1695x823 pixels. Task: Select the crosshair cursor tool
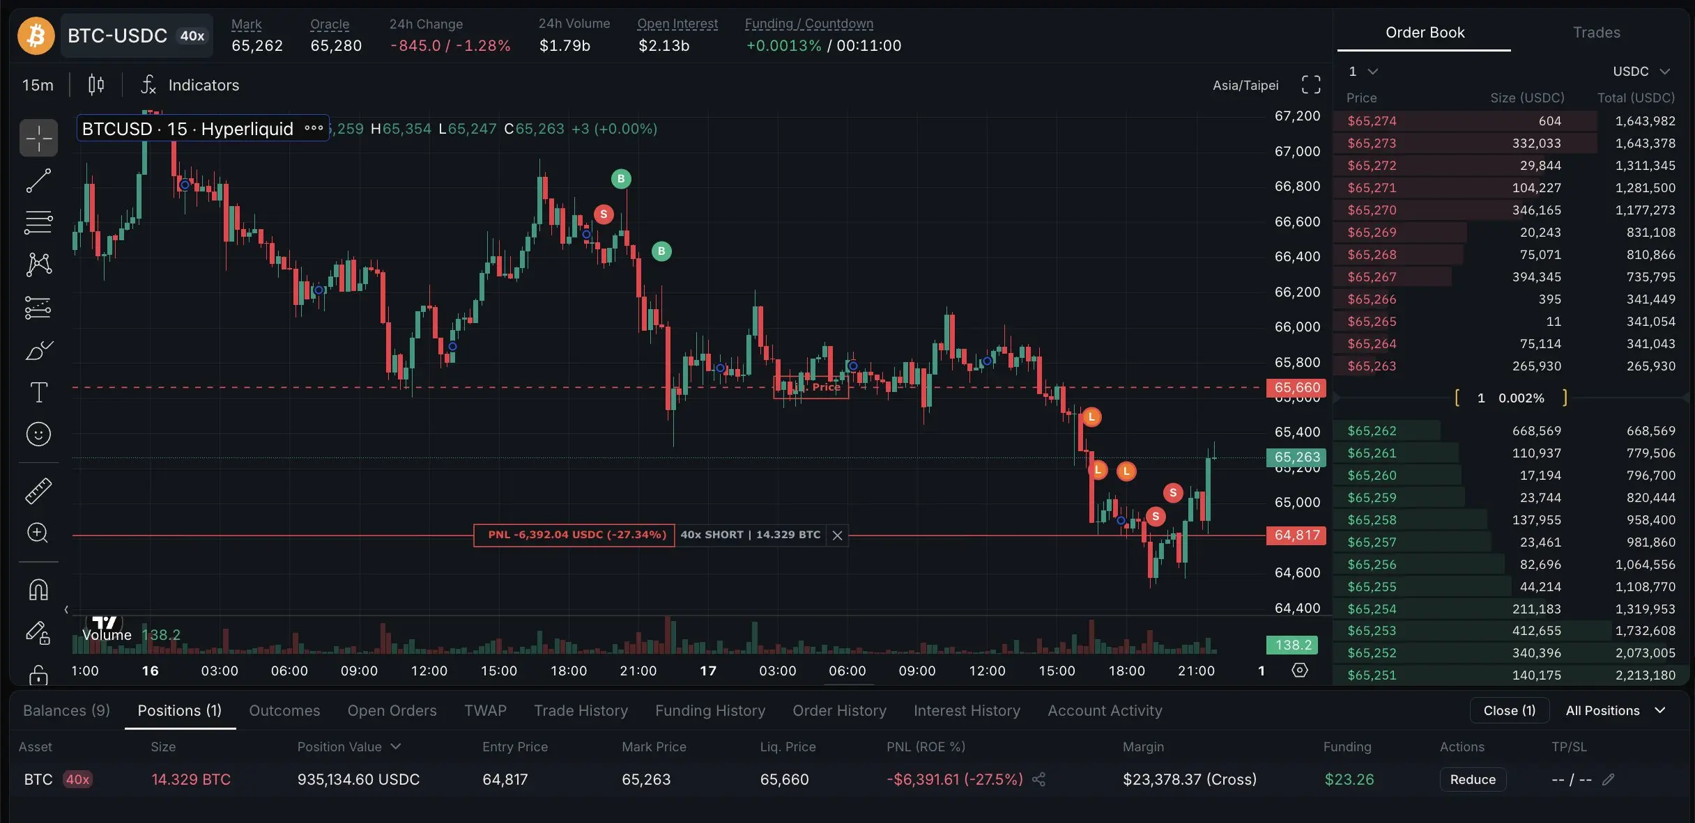[x=38, y=139]
